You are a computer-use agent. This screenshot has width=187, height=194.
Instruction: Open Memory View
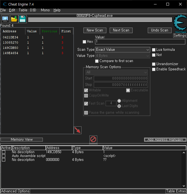(22, 140)
